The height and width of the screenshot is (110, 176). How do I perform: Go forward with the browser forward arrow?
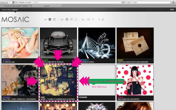coord(5,2)
